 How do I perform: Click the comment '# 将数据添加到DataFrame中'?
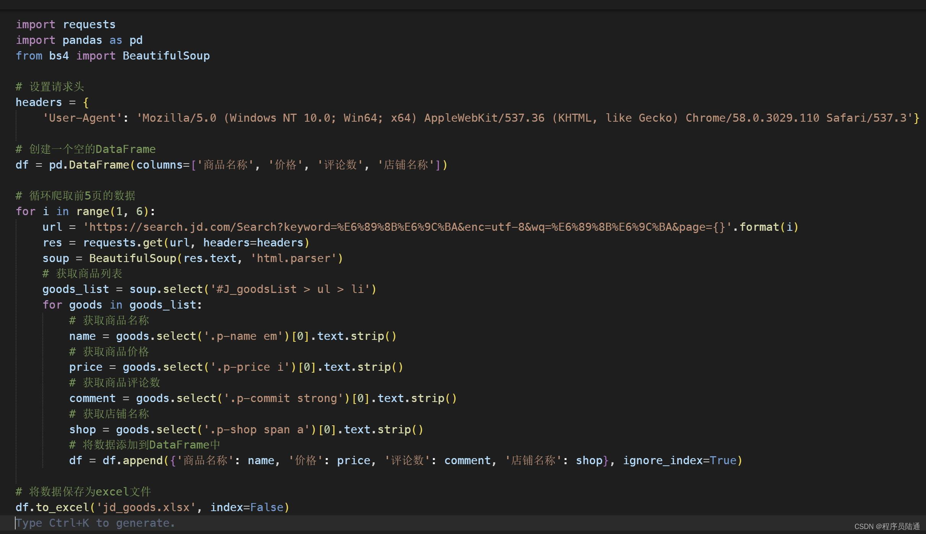145,445
